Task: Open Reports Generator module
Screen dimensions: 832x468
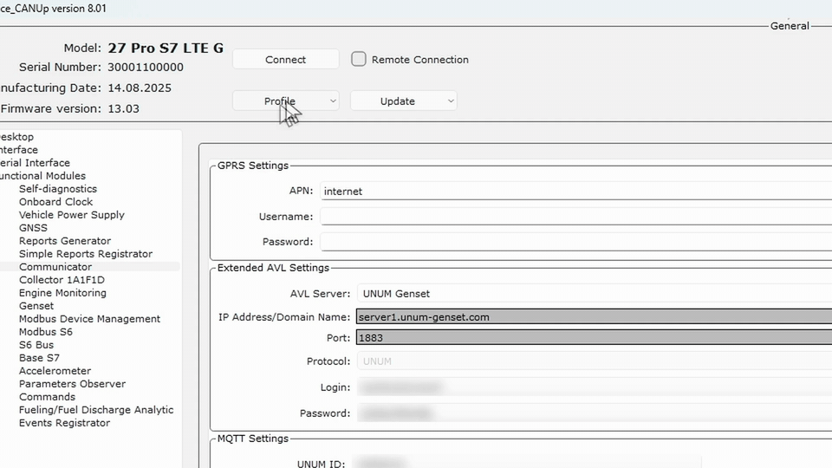Action: (65, 241)
